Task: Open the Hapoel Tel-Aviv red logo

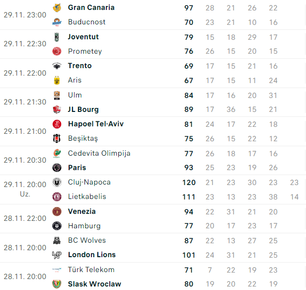Action: click(x=57, y=124)
